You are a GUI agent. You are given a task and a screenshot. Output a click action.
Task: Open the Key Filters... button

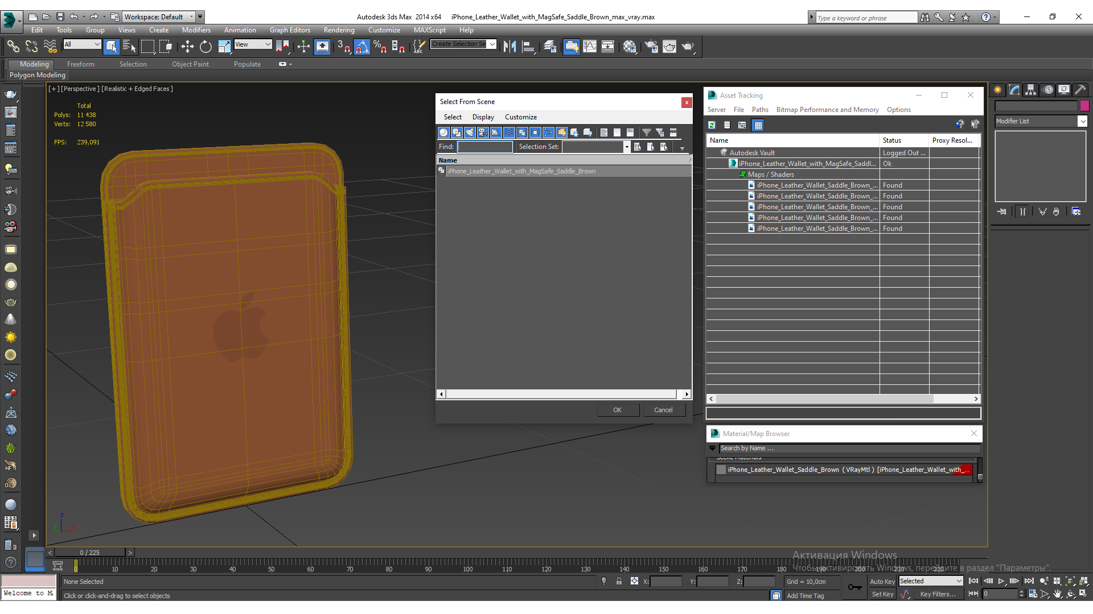point(938,594)
